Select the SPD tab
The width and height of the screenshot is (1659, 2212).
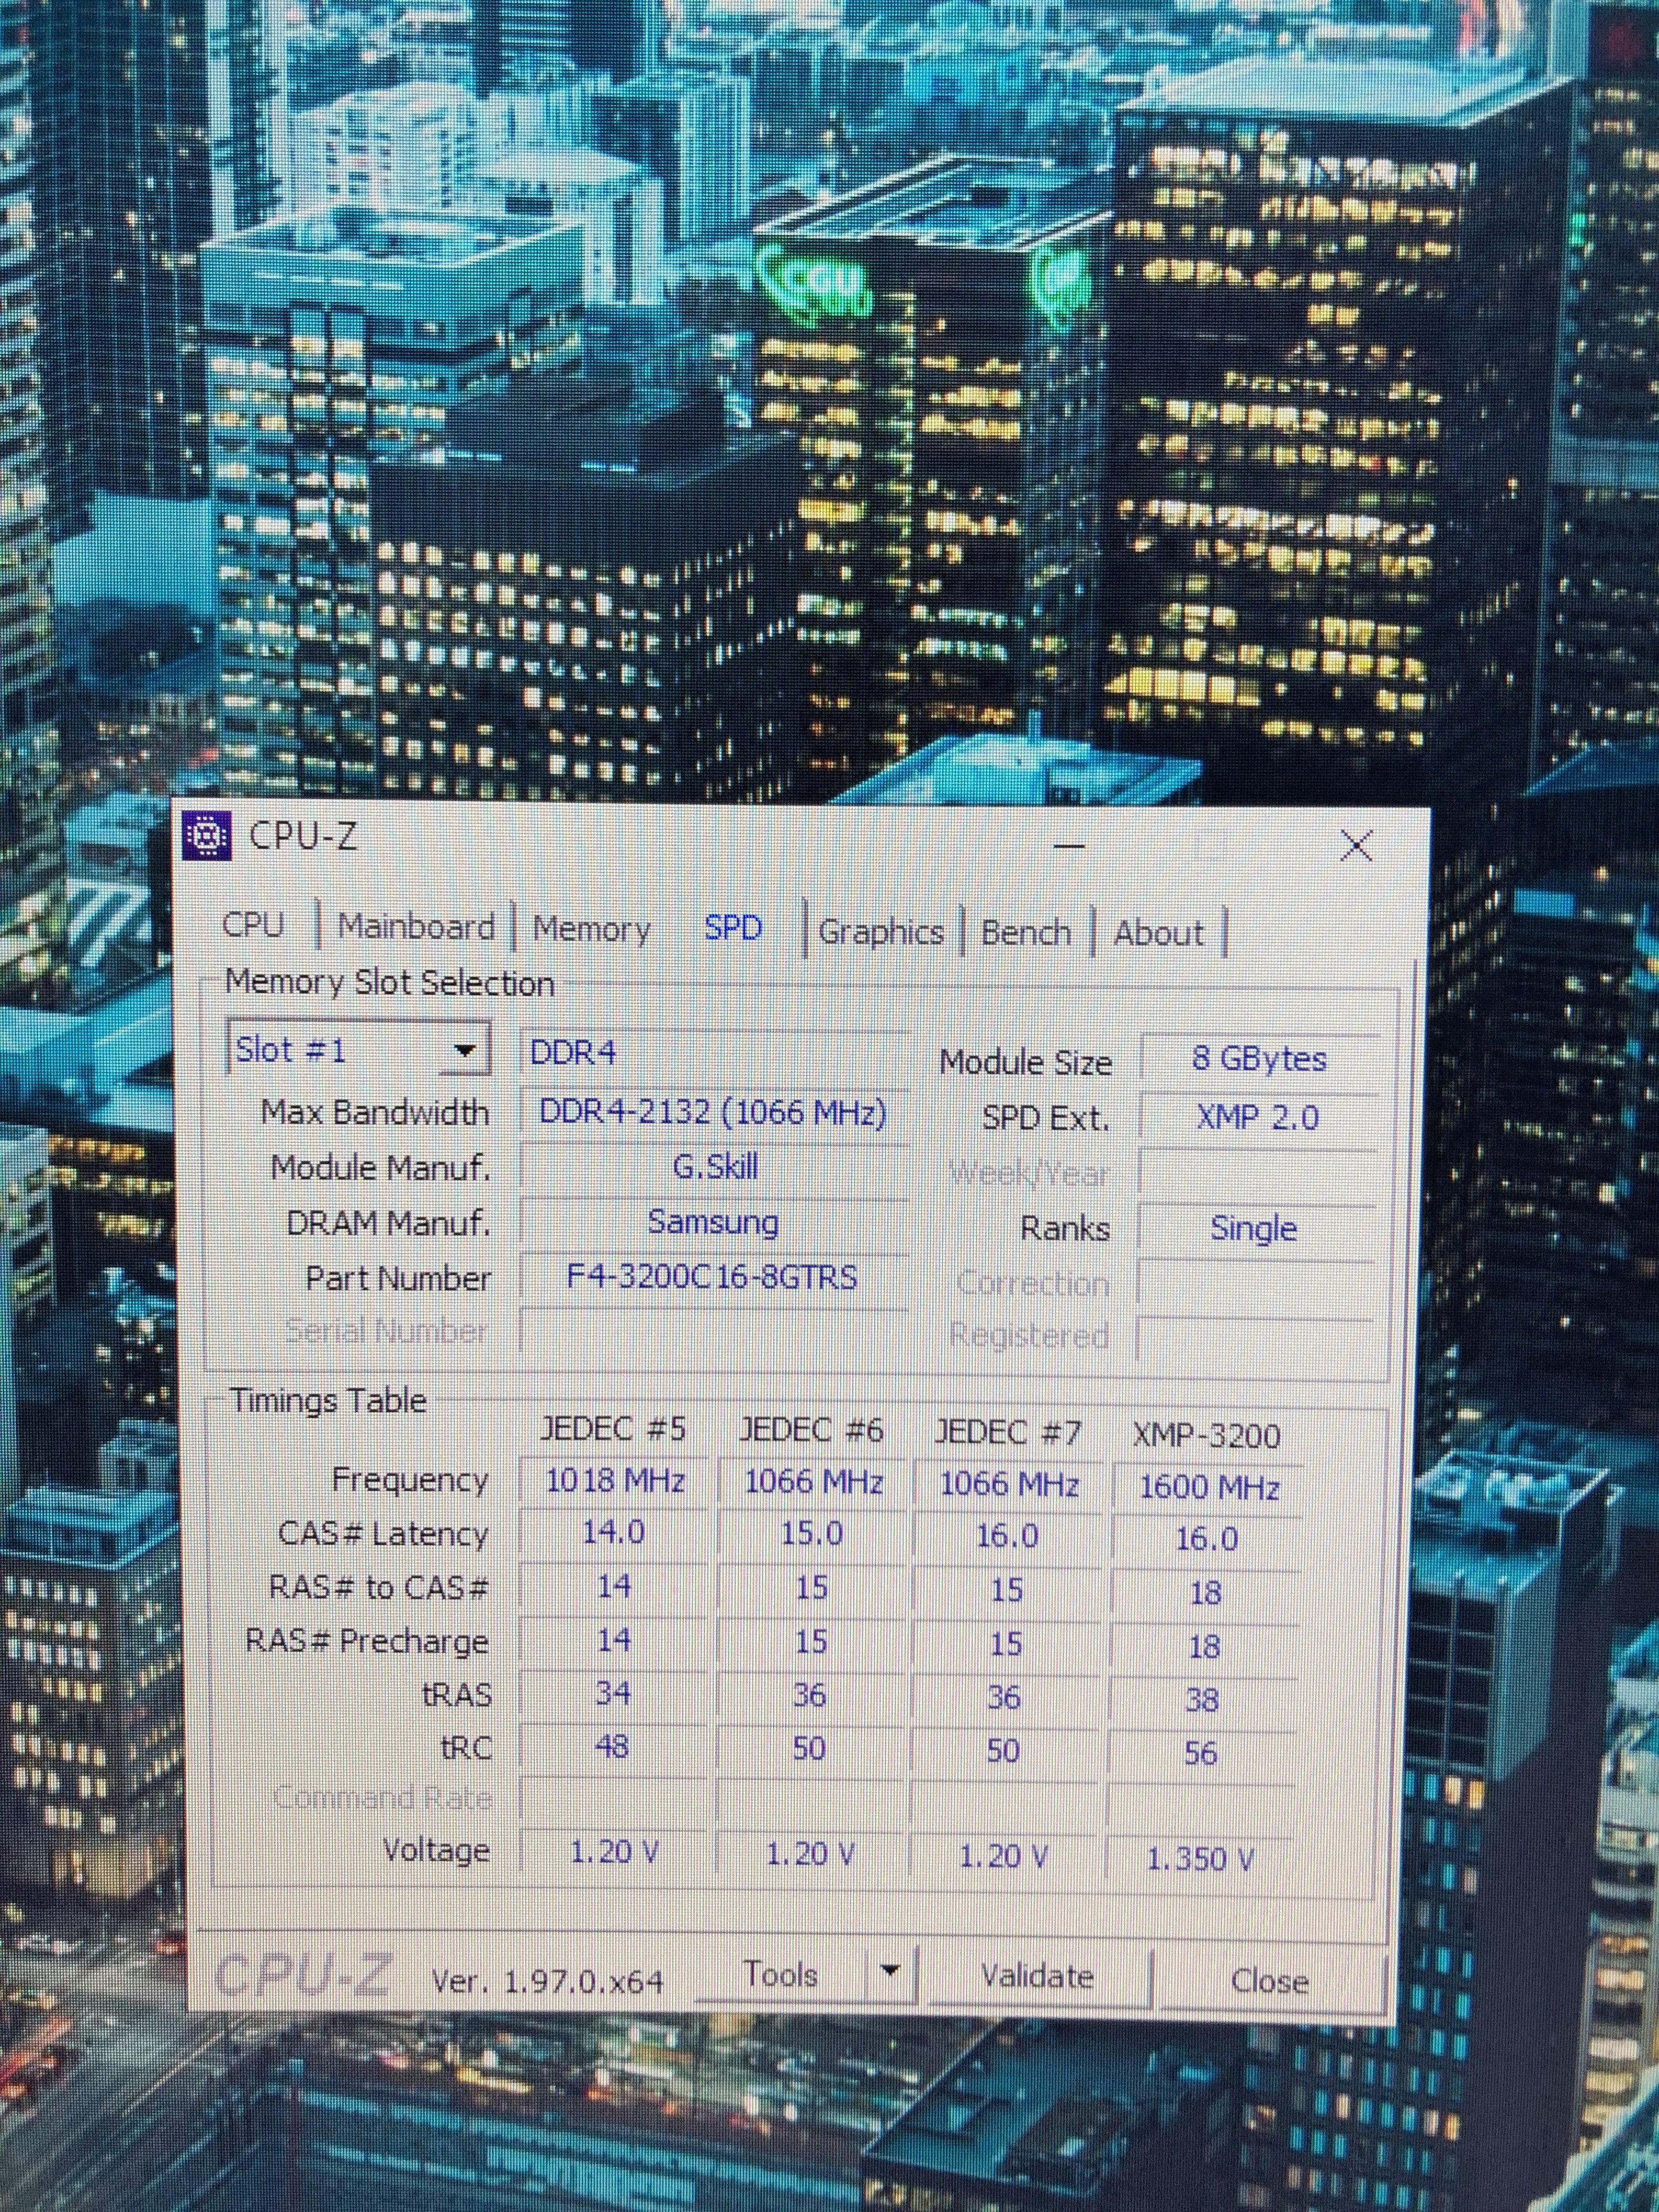(x=733, y=928)
